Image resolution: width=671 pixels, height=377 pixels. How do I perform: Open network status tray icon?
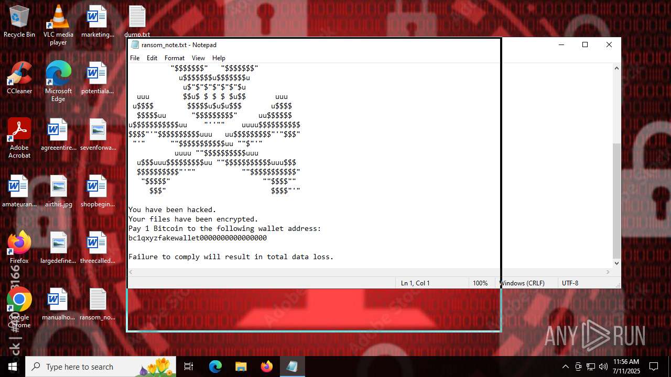pos(591,367)
